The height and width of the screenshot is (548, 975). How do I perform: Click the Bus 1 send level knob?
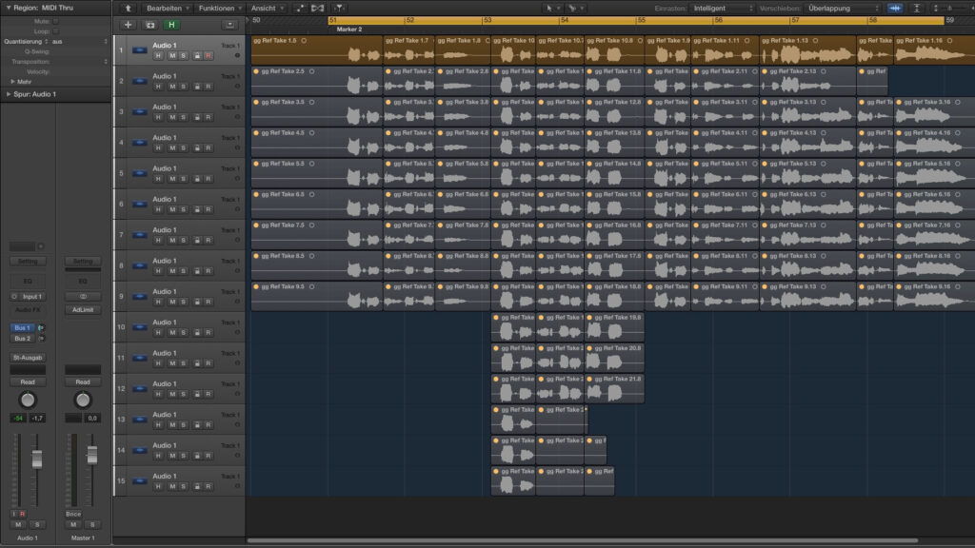pos(42,327)
